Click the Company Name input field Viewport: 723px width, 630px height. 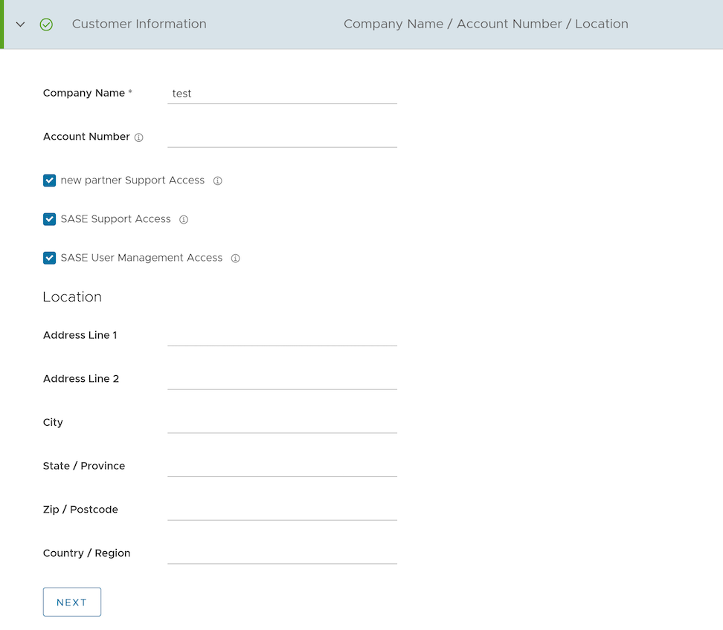pos(282,94)
